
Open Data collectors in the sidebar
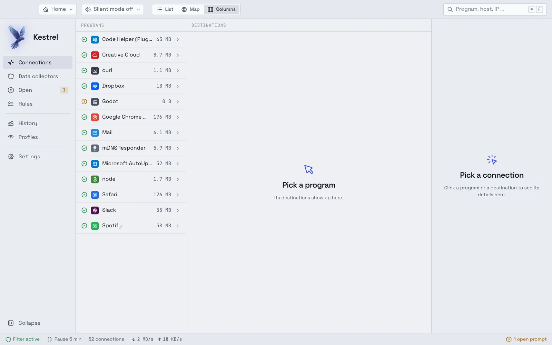click(38, 76)
